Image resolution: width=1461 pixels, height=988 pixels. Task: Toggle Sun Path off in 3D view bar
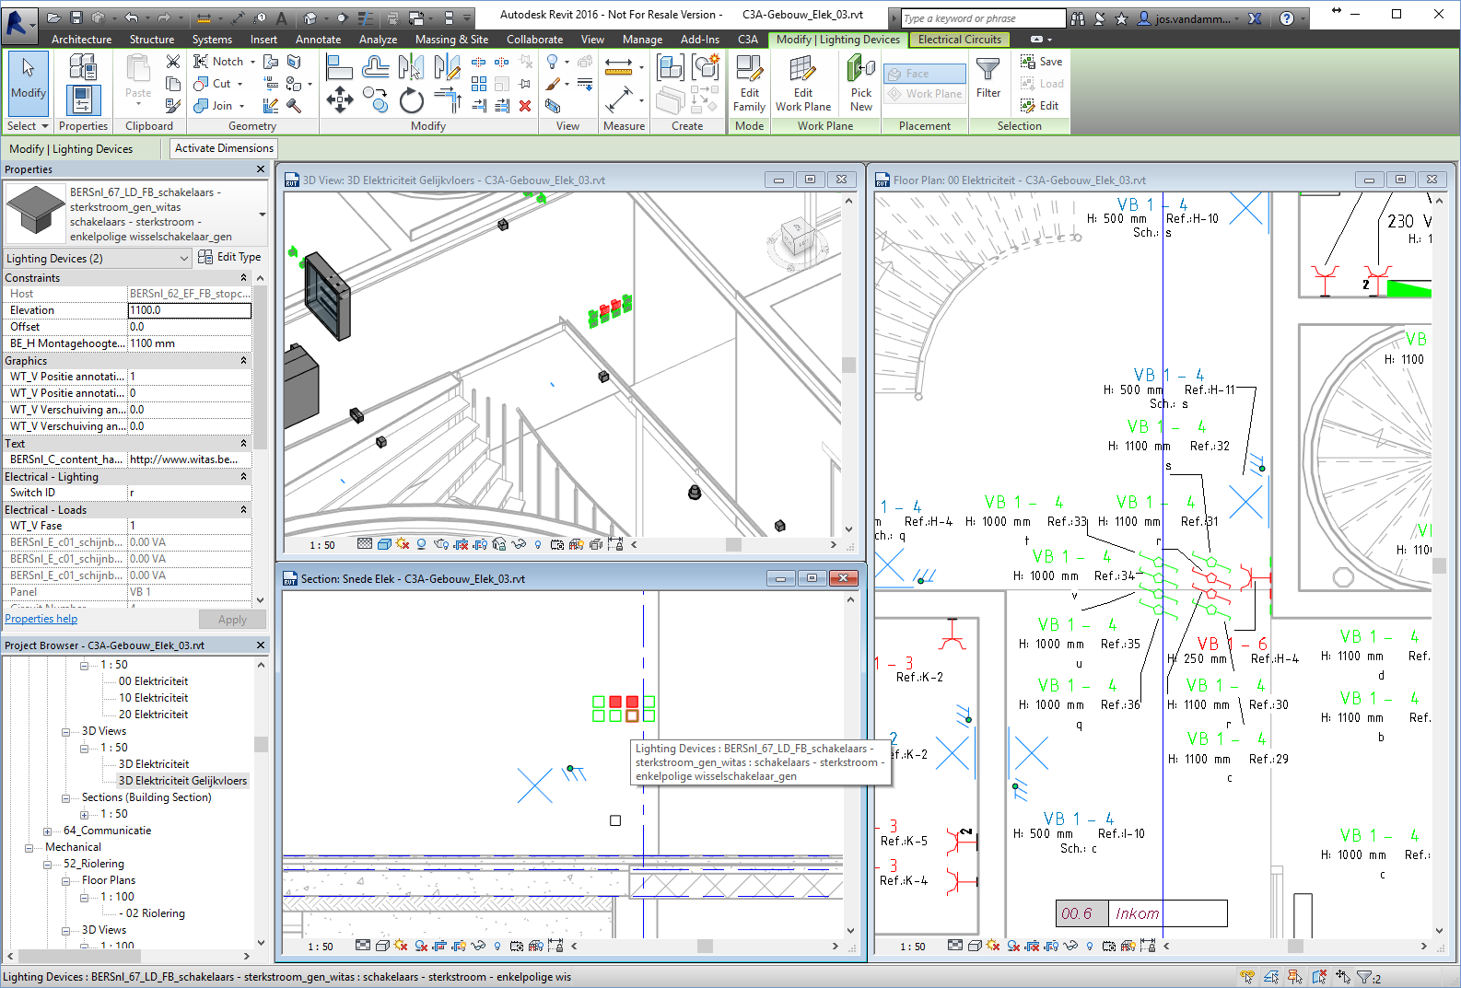(x=403, y=544)
